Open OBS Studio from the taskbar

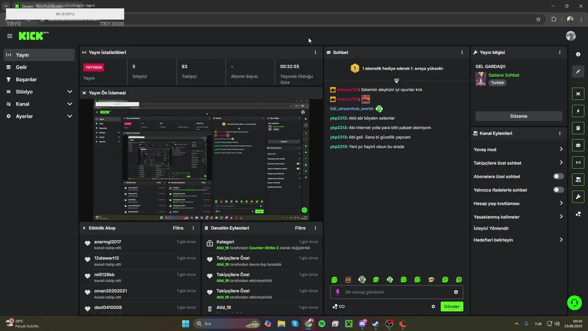point(389,324)
